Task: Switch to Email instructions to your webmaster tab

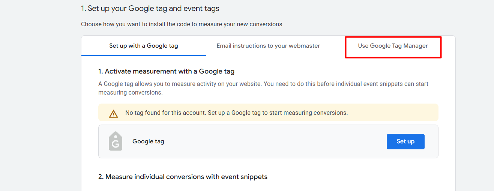Action: click(x=268, y=46)
